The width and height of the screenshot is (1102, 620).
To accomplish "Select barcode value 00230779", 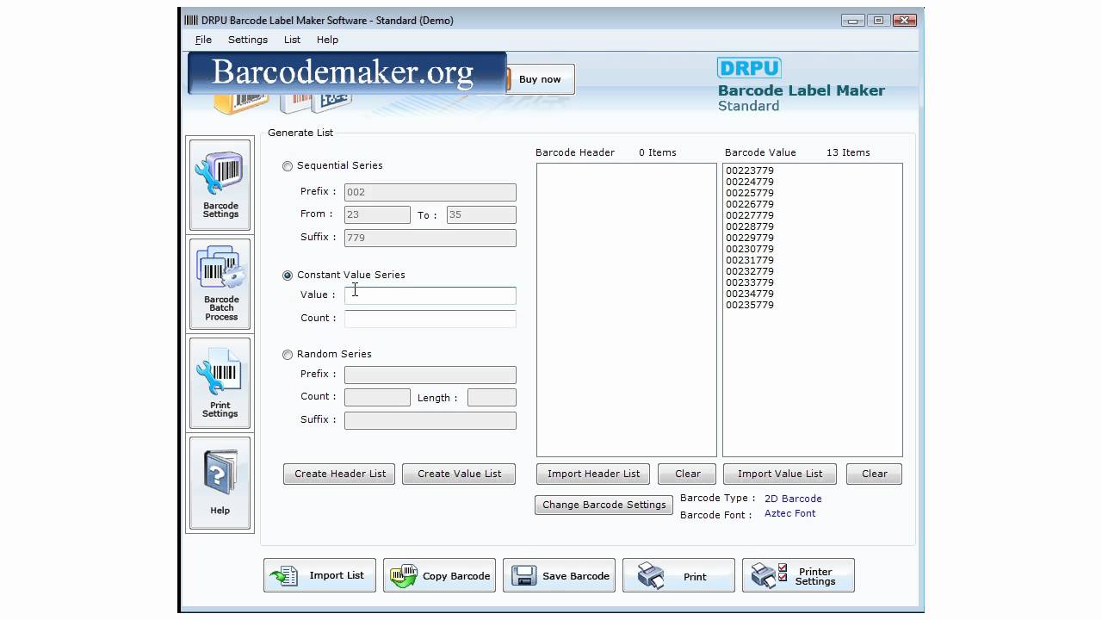I will [750, 249].
